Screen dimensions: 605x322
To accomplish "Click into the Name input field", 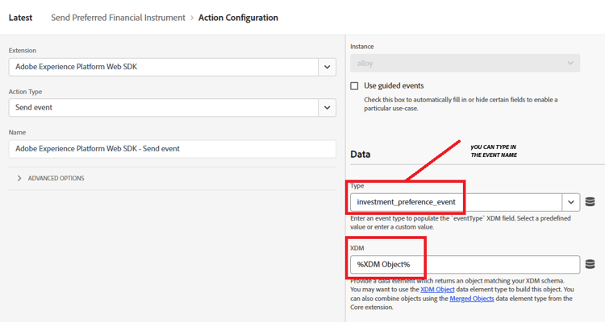I will (172, 149).
